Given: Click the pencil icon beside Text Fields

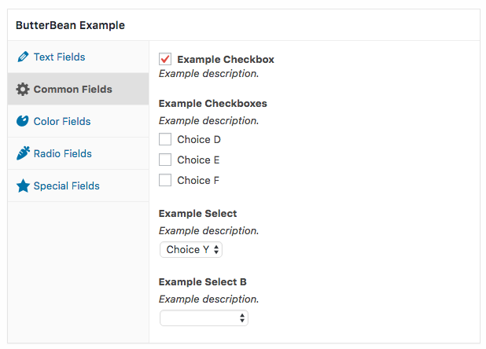Looking at the screenshot, I should (x=23, y=57).
